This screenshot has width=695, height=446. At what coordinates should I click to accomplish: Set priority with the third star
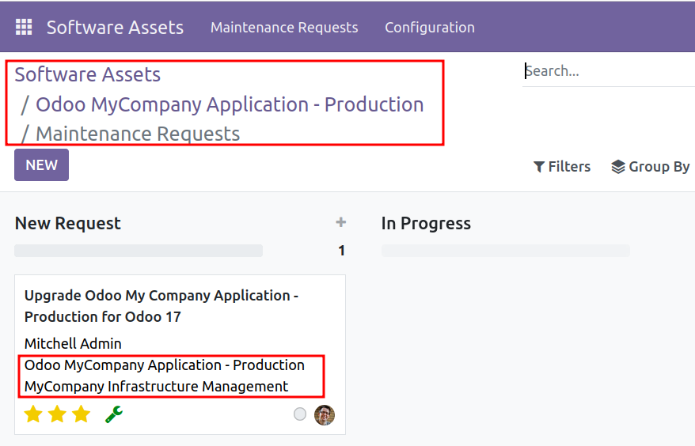[x=81, y=414]
